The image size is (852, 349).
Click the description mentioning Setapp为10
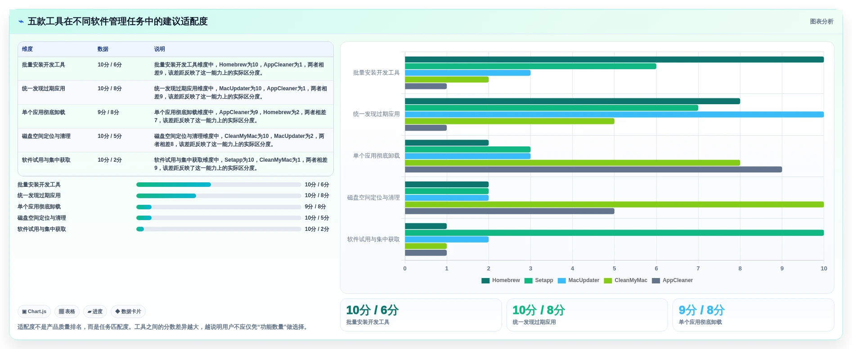[241, 164]
